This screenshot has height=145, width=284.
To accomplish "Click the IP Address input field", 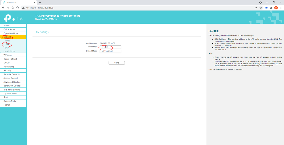I will pos(110,47).
